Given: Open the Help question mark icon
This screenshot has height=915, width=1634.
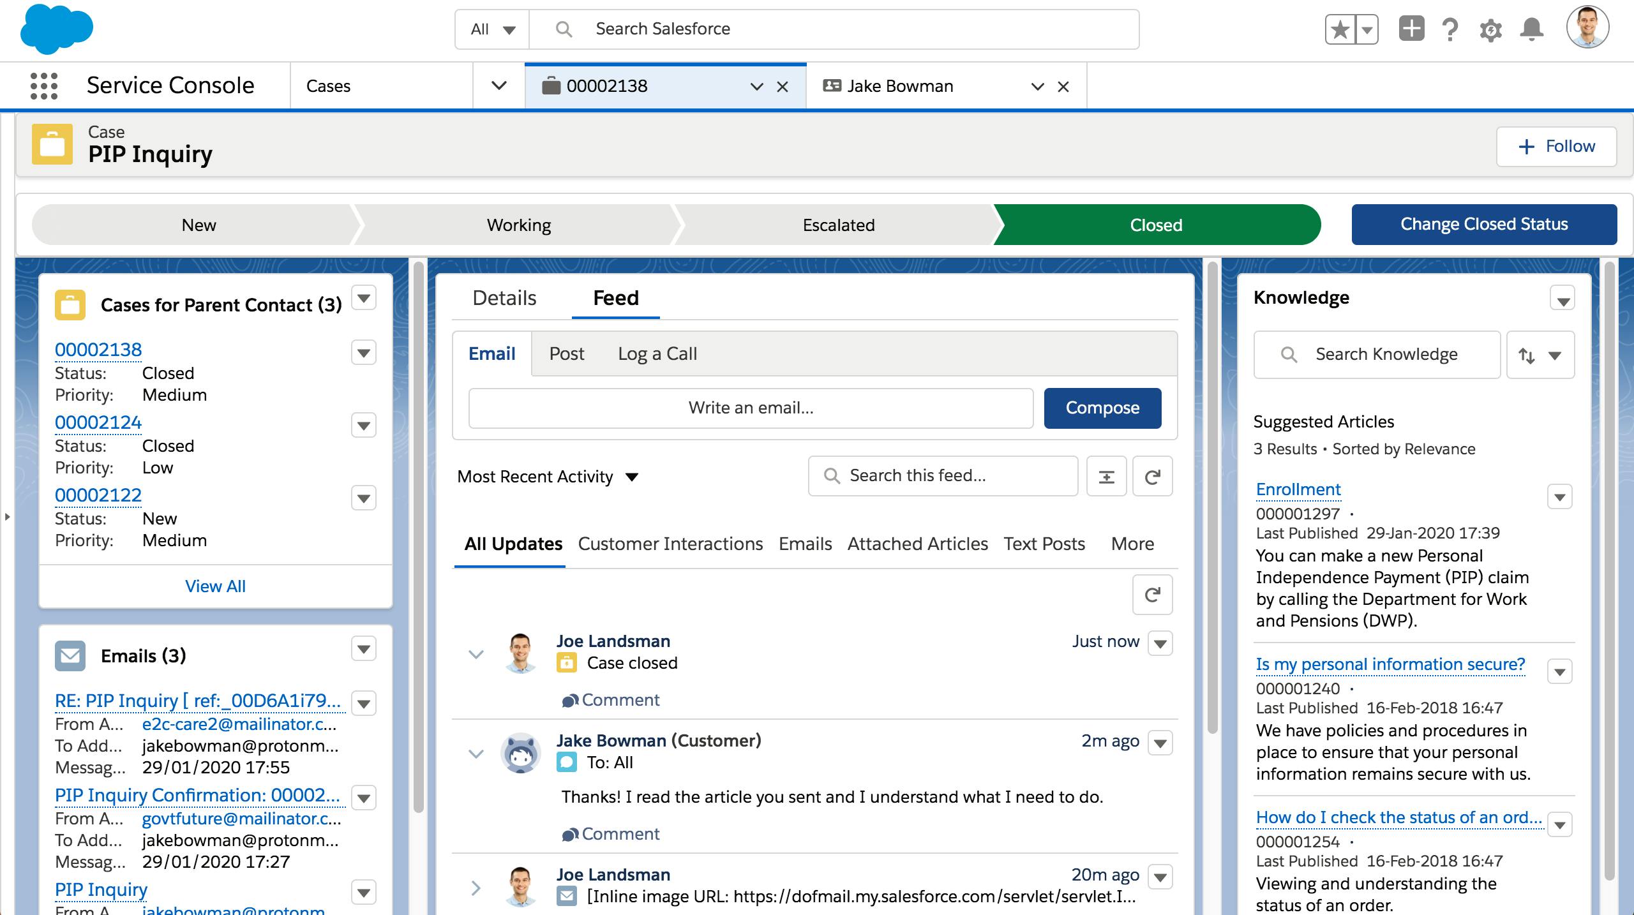Looking at the screenshot, I should (x=1450, y=29).
